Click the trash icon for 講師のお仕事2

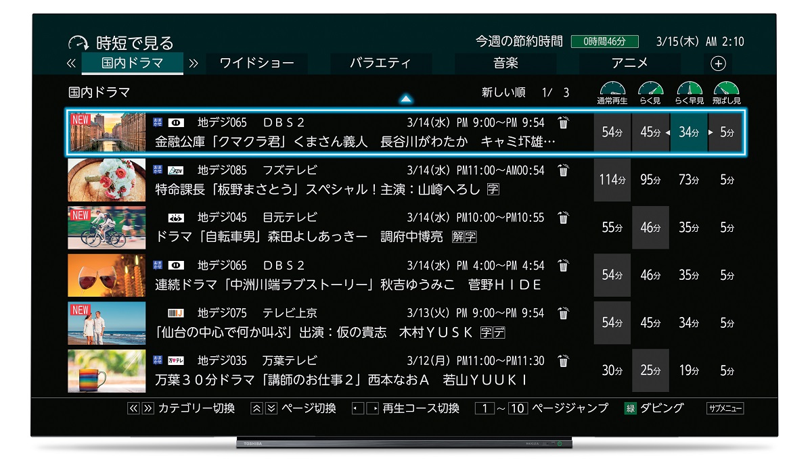563,360
